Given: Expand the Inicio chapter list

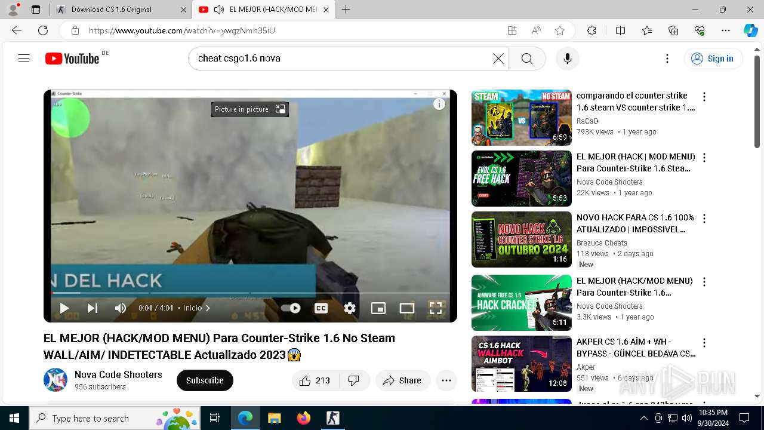Looking at the screenshot, I should [196, 308].
